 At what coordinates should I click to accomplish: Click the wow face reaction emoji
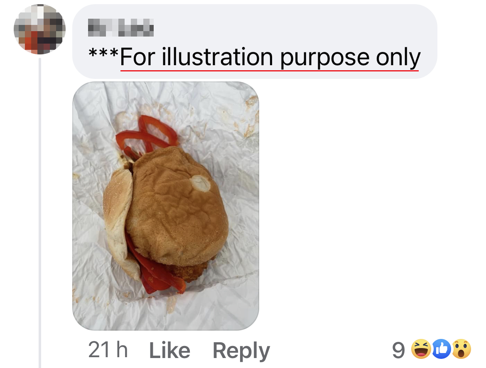tap(461, 349)
